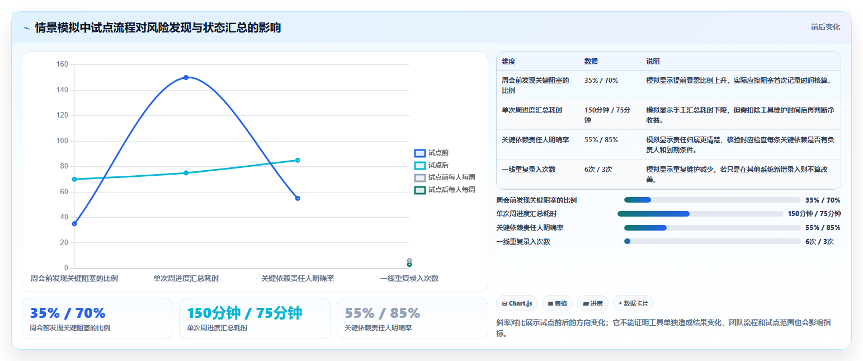
Task: Select the 数据卡片 tag chip
Action: (633, 303)
